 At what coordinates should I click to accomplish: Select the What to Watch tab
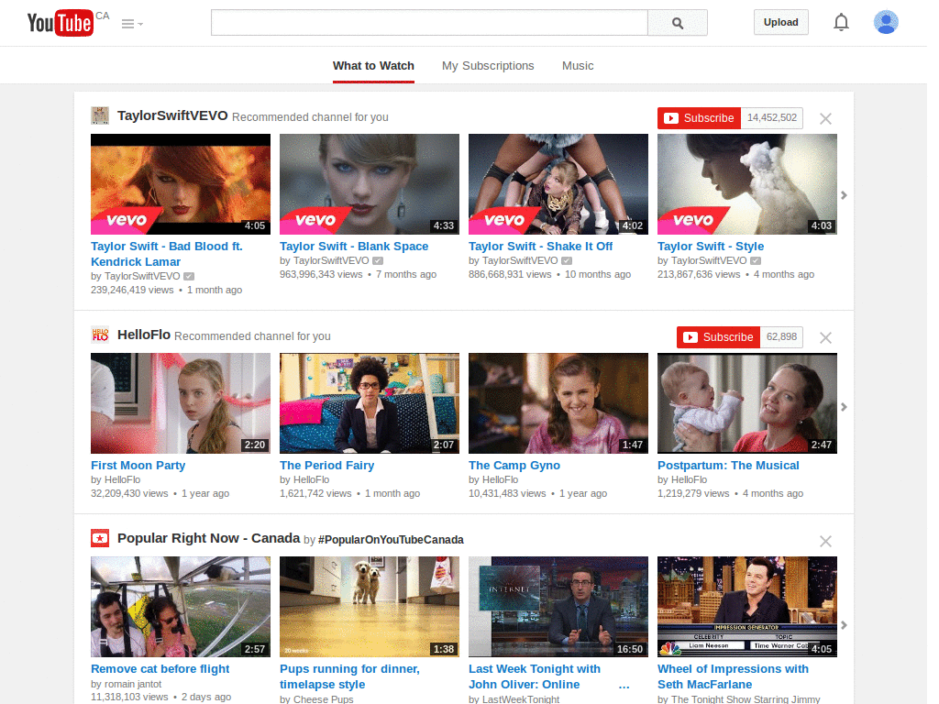[374, 66]
